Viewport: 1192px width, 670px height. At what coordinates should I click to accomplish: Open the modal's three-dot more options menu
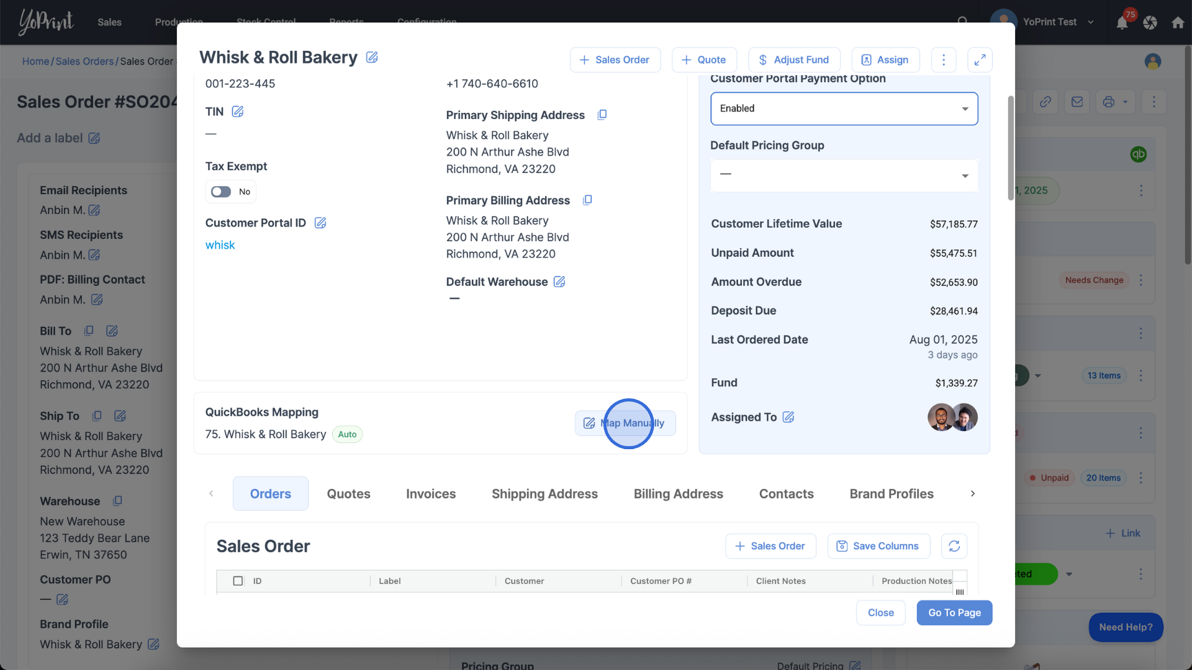944,60
